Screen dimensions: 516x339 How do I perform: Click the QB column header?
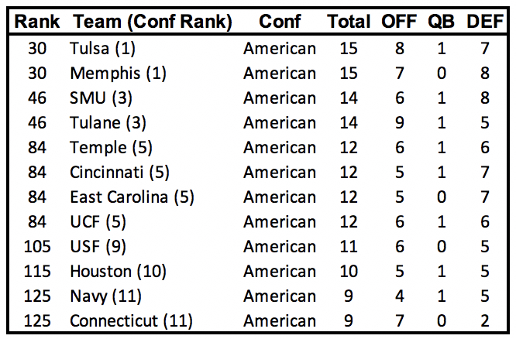[441, 22]
